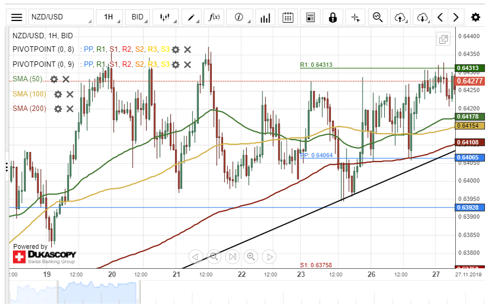Pop out the chart in new window
This screenshot has width=486, height=306.
[x=443, y=39]
